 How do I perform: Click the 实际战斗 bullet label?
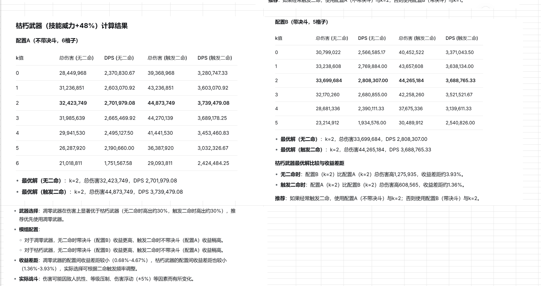[x=28, y=279]
